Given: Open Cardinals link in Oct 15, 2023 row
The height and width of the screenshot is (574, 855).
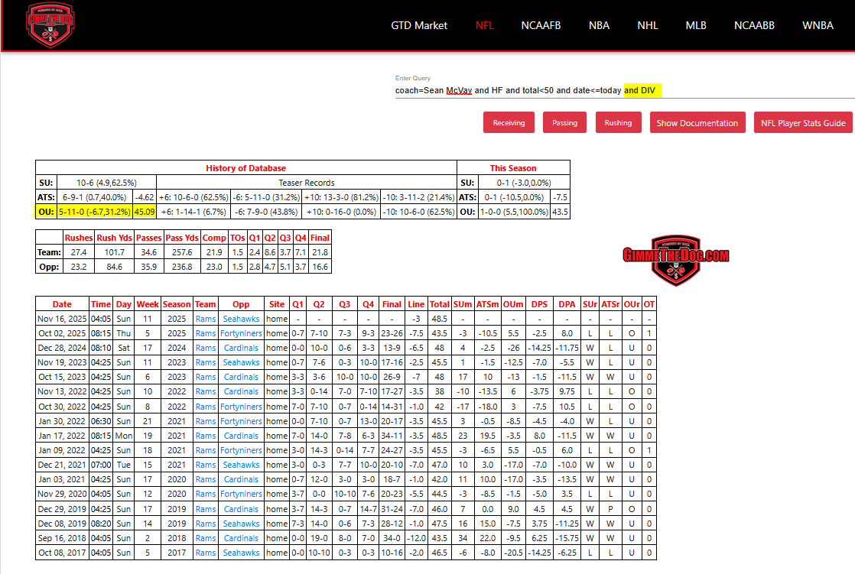Looking at the screenshot, I should click(241, 378).
